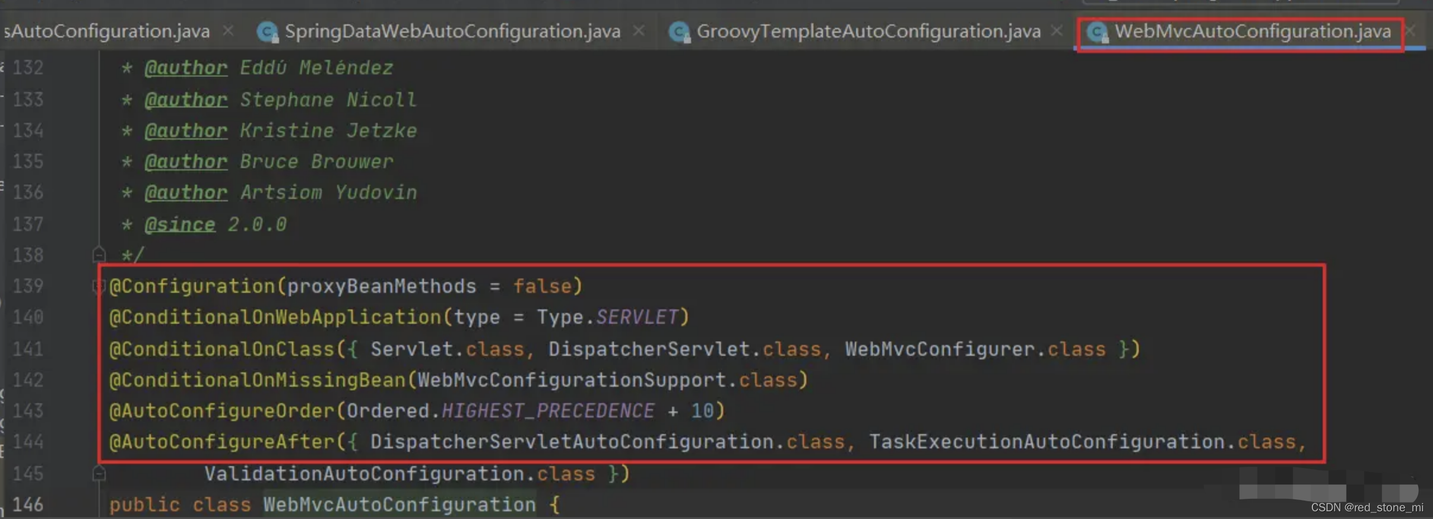Click line number 139 in gutter
The width and height of the screenshot is (1433, 519).
coord(28,286)
